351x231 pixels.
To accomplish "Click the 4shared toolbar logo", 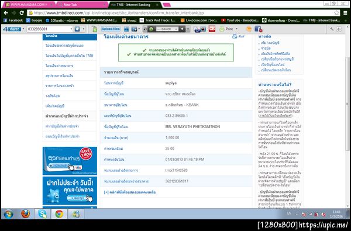I will click(x=12, y=29).
